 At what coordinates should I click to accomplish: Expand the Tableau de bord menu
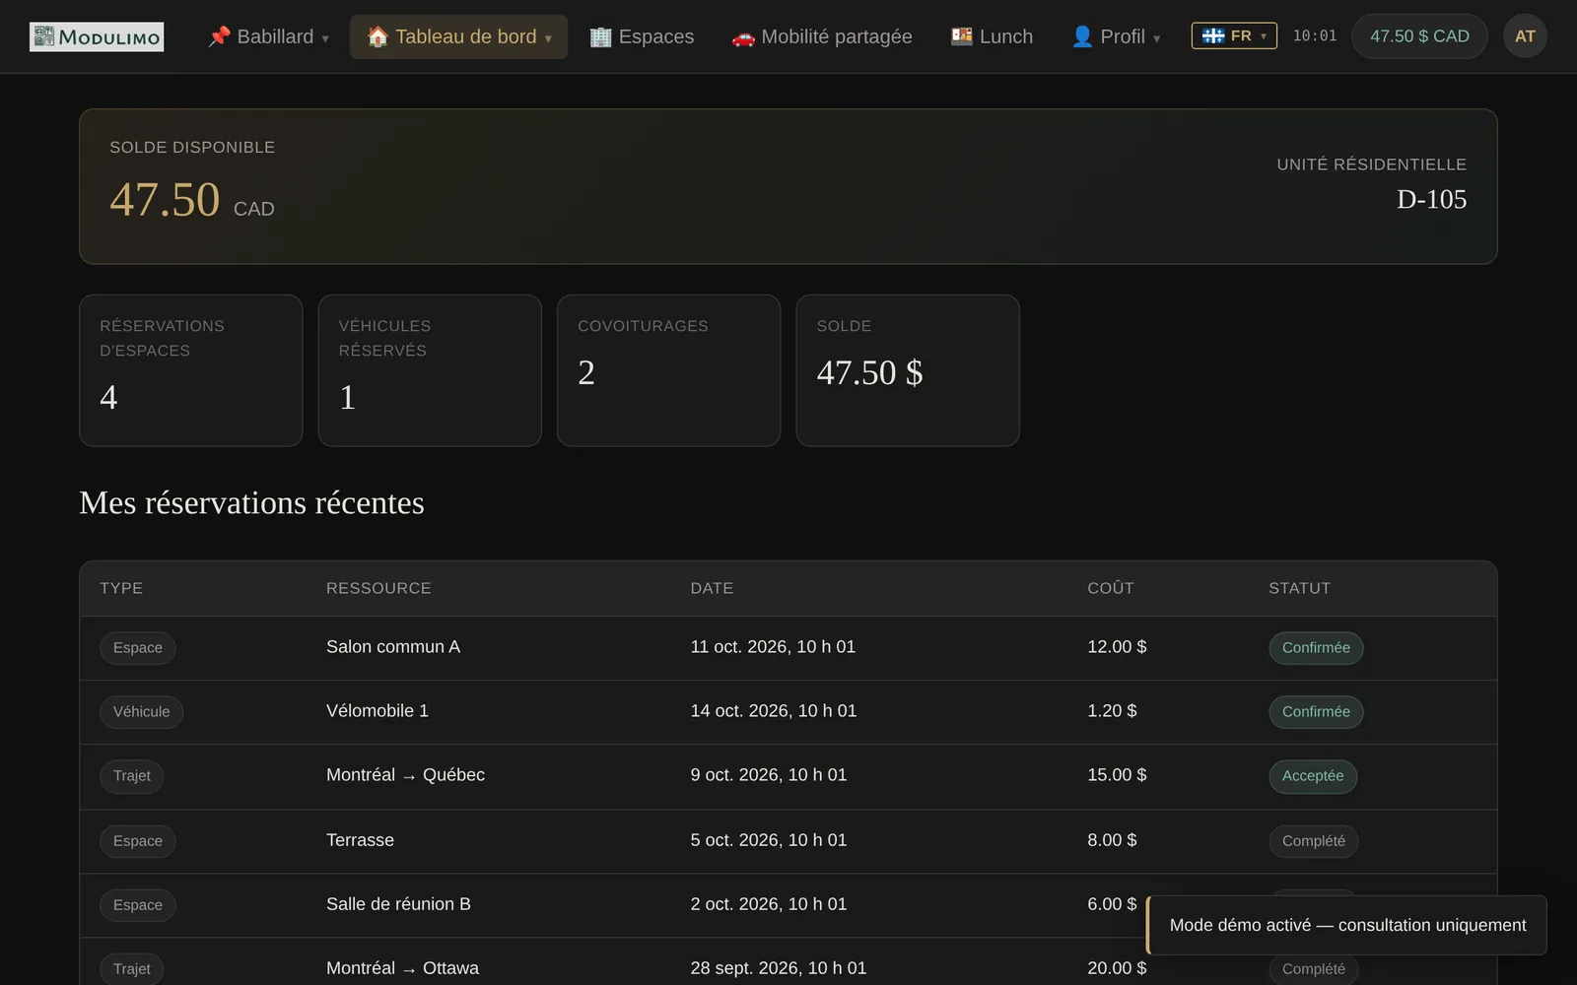point(458,36)
